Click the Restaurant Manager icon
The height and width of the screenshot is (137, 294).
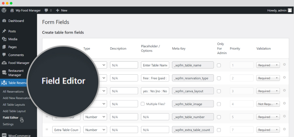click(4, 73)
